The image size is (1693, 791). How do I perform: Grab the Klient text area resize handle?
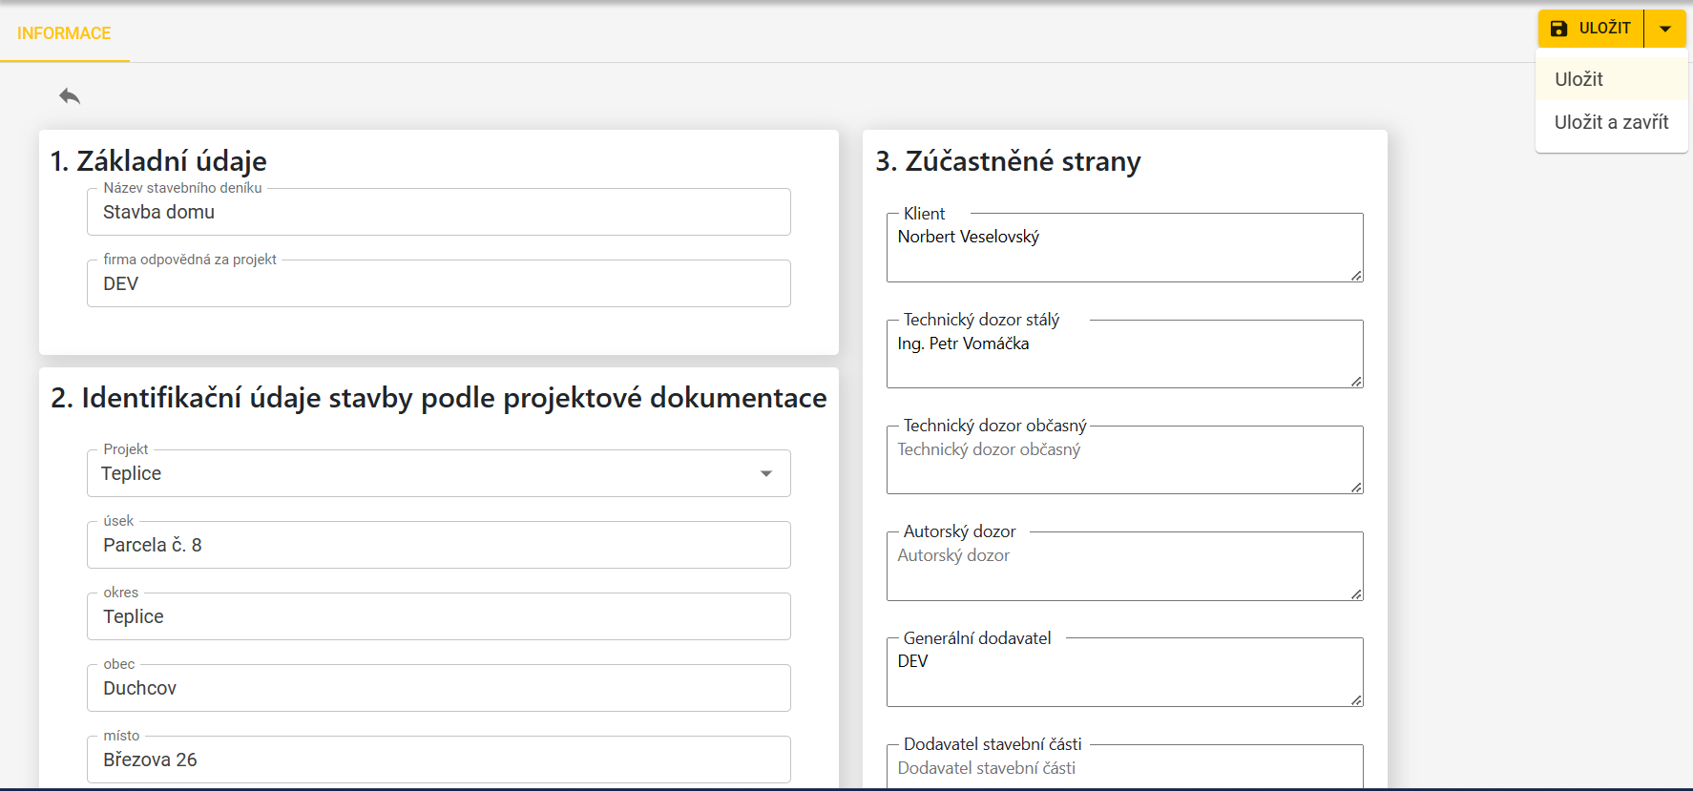tap(1356, 276)
